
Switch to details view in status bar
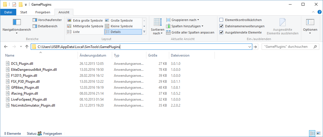coord(312,134)
